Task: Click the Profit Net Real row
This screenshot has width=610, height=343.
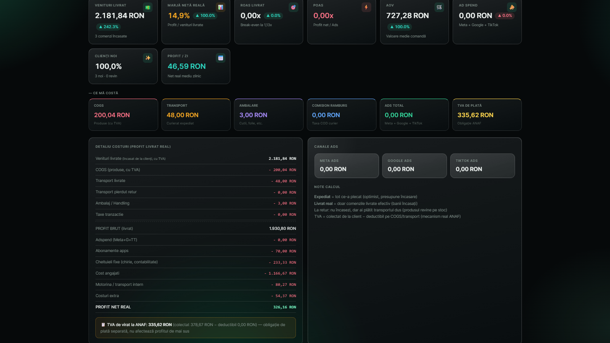Action: tap(196, 307)
